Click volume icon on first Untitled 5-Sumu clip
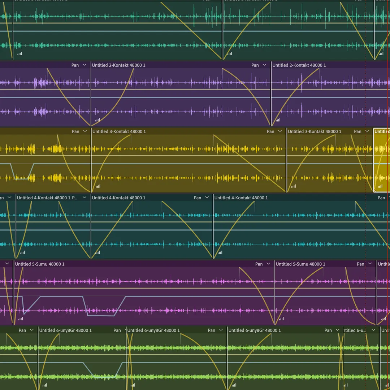 pos(21,318)
